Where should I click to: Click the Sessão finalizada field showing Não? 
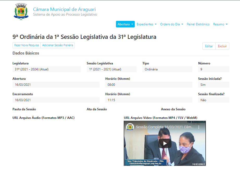213,100
